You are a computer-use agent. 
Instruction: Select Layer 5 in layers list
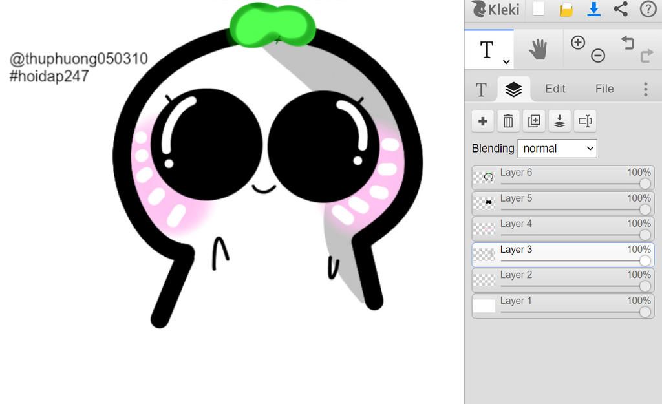[563, 204]
